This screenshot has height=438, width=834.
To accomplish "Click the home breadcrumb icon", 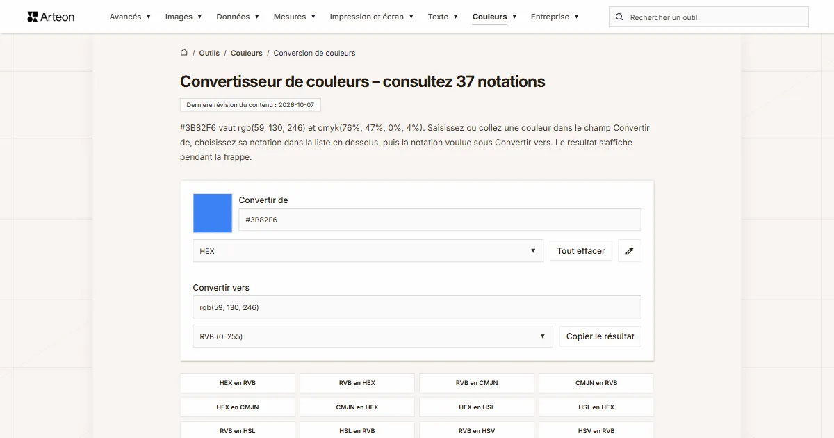I will 184,52.
